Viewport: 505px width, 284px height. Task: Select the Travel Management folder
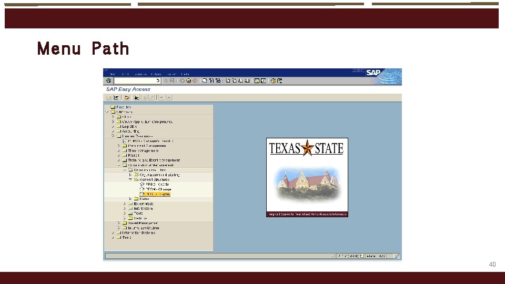pyautogui.click(x=140, y=223)
